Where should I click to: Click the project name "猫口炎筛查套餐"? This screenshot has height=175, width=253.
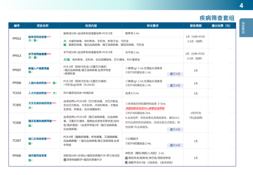click(x=38, y=139)
